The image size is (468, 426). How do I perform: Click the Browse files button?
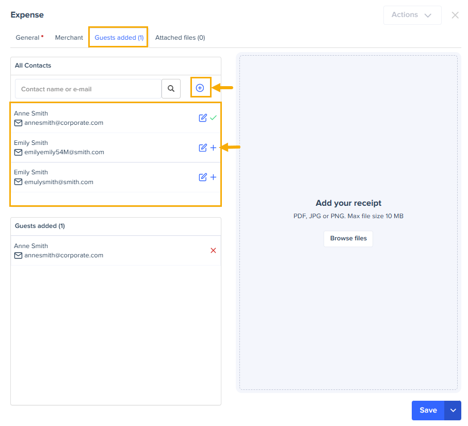coord(348,238)
